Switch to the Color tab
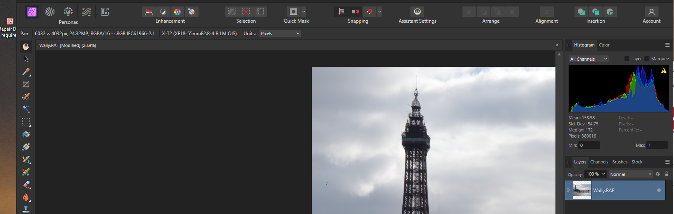 click(604, 45)
